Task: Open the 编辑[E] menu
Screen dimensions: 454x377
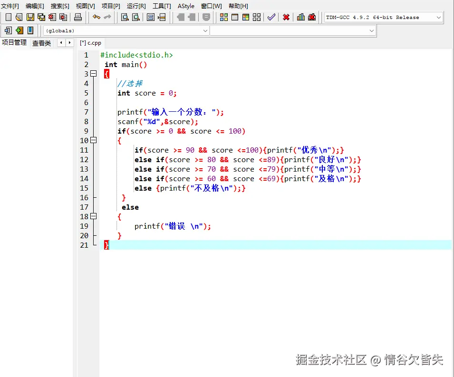Action: [x=35, y=6]
